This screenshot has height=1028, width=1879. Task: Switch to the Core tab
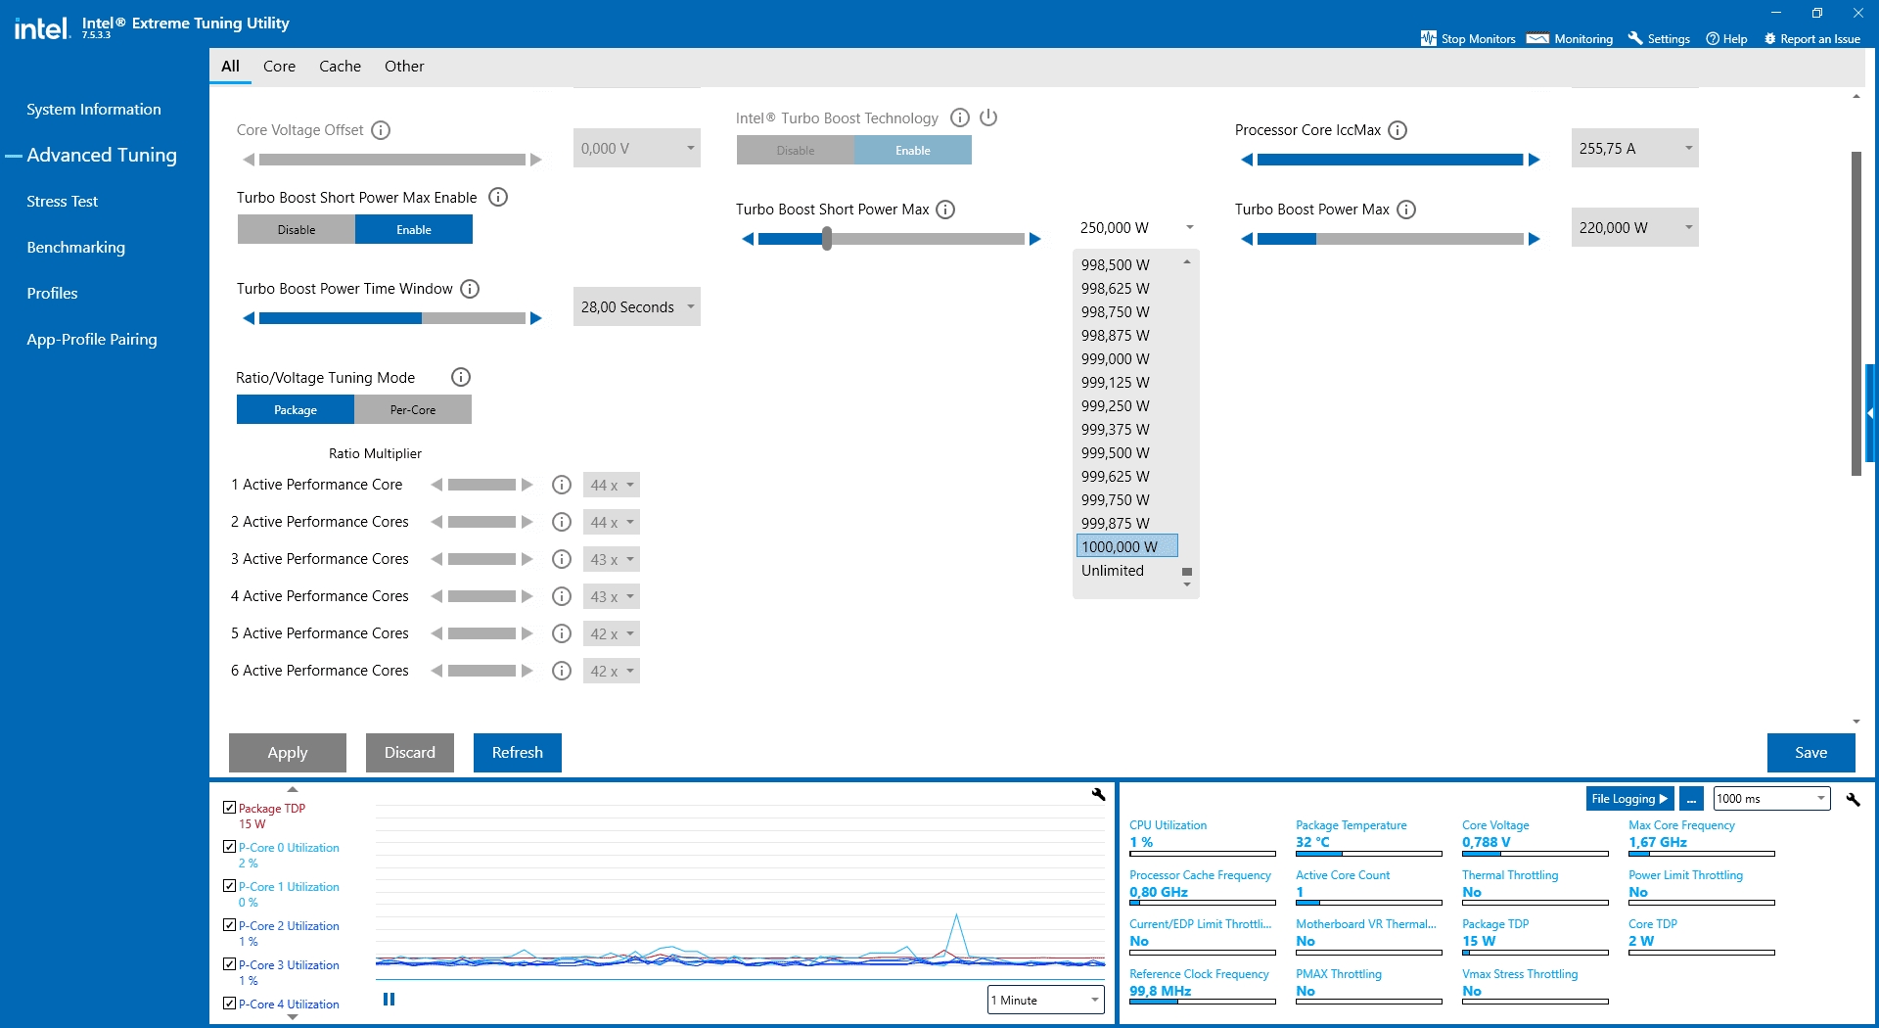tap(279, 67)
